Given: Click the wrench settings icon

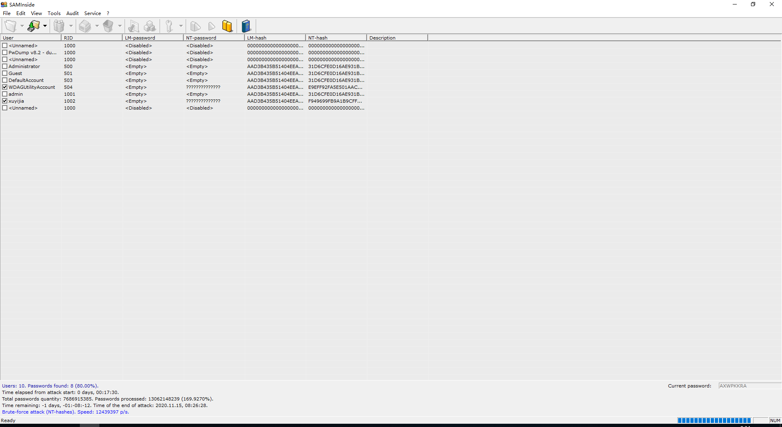Looking at the screenshot, I should click(x=169, y=26).
